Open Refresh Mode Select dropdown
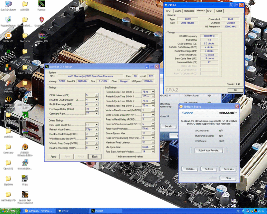This screenshot has height=214, width=267. (96, 129)
